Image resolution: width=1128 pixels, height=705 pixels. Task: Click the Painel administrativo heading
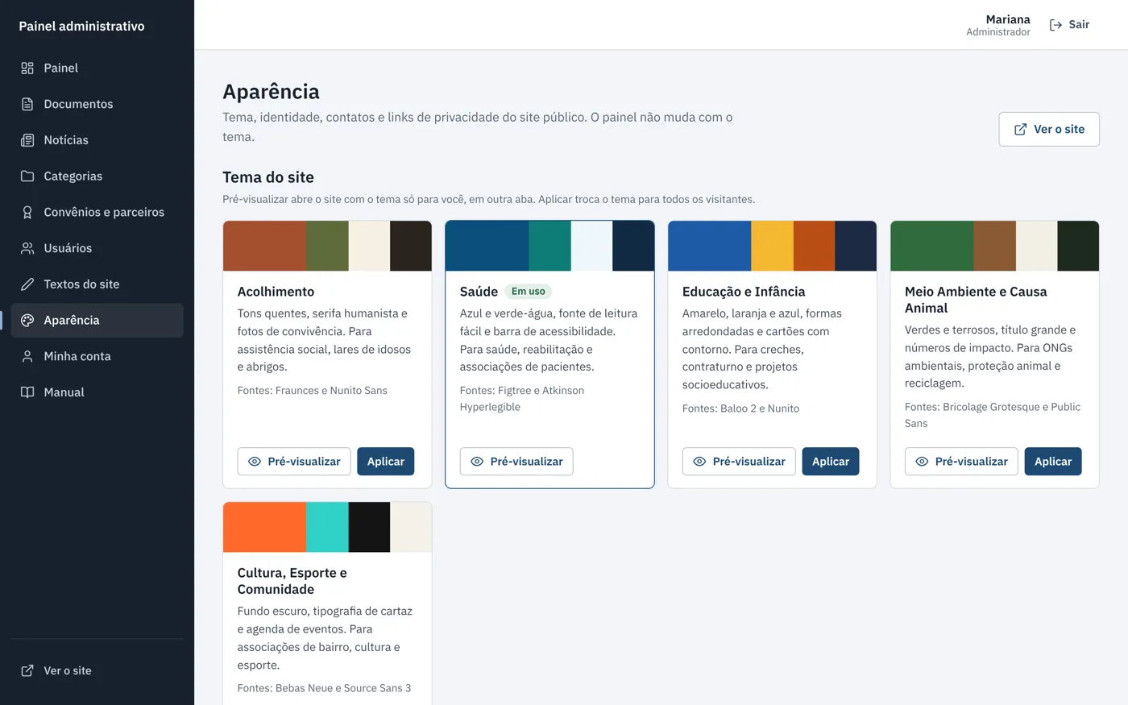point(82,26)
